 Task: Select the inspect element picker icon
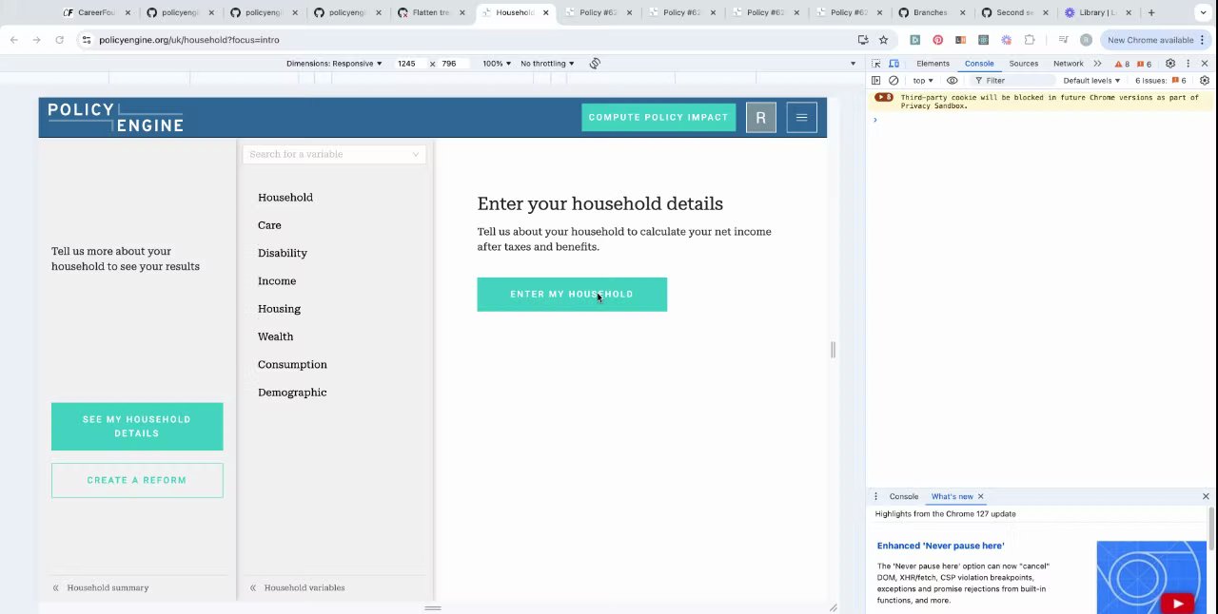[876, 64]
